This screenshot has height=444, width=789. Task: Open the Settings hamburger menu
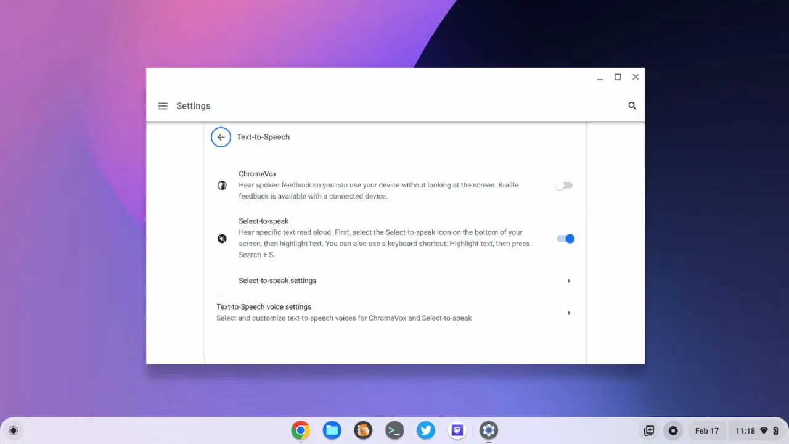(163, 106)
